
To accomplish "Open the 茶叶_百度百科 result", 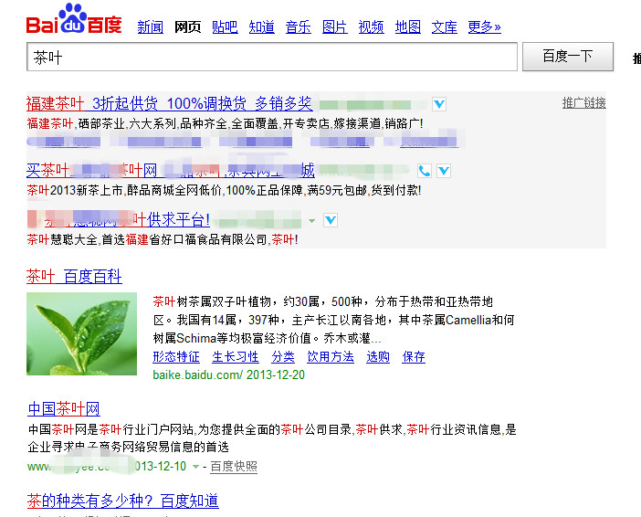I will click(74, 277).
